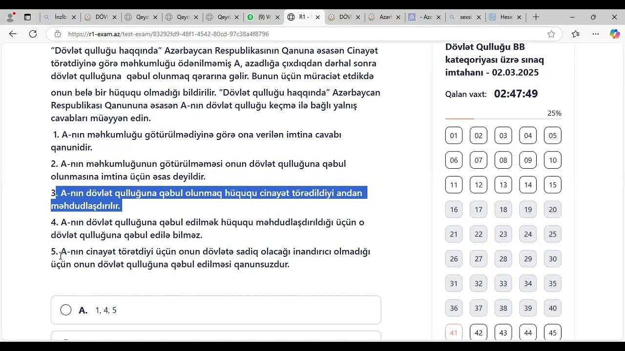Open the tab actions menu icon
625x351 pixels.
pyautogui.click(x=27, y=17)
